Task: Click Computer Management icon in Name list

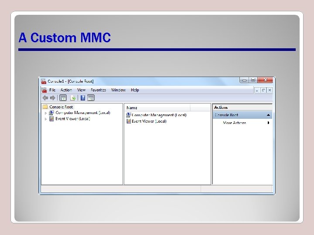Action: (128, 115)
